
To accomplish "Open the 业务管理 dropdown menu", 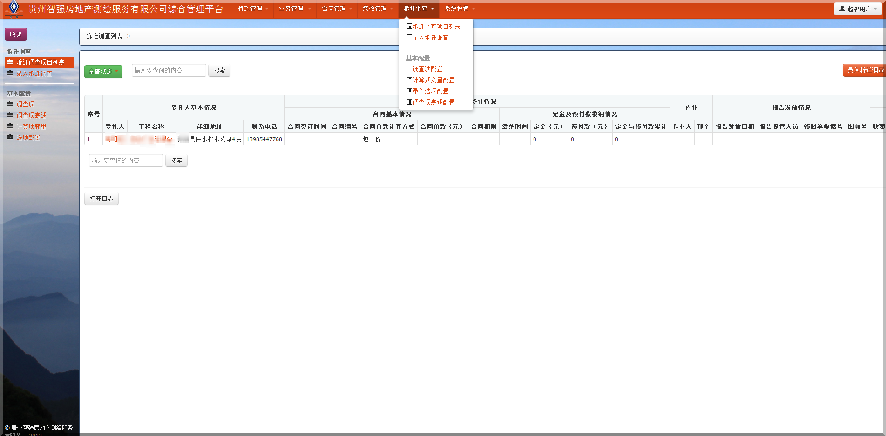I will point(295,9).
